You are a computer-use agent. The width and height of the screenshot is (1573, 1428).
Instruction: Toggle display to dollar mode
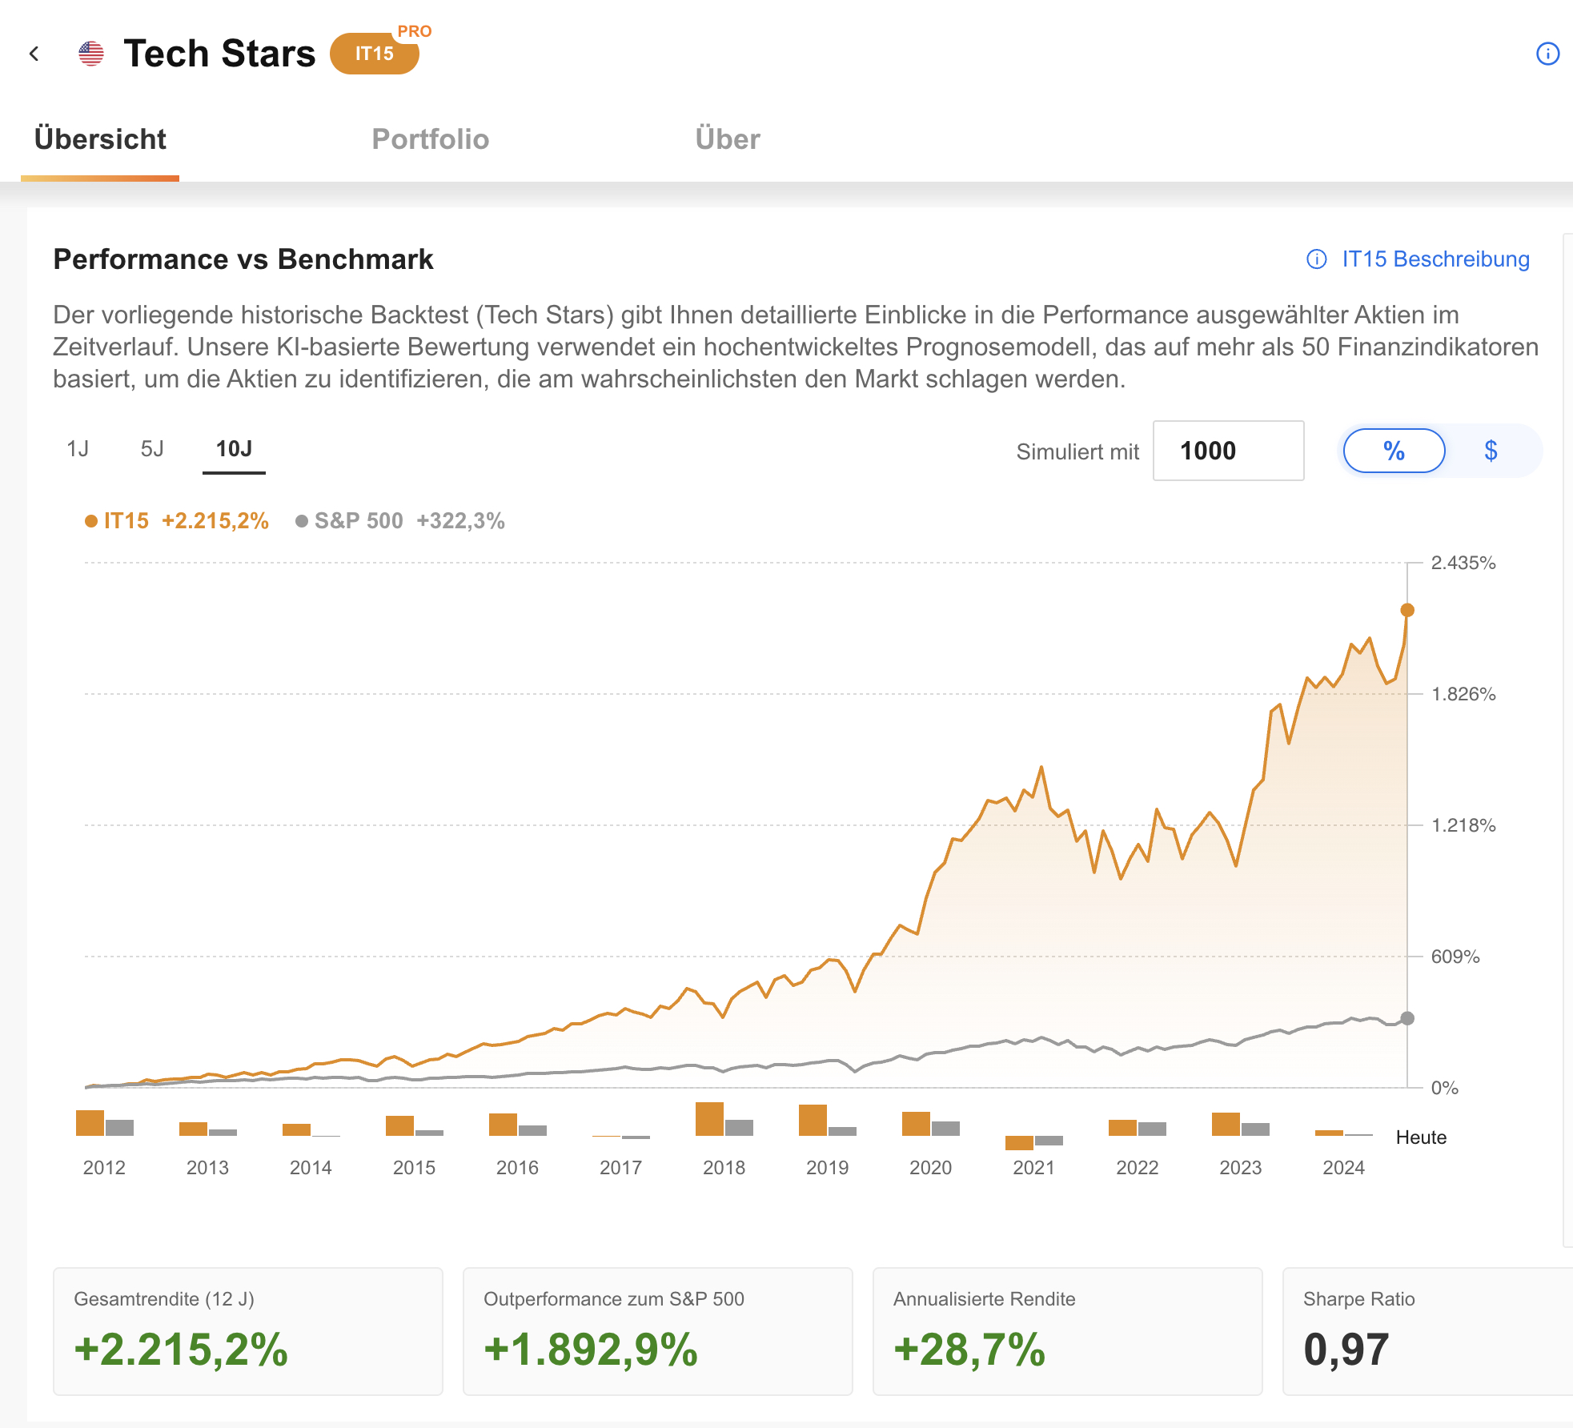[x=1491, y=451]
